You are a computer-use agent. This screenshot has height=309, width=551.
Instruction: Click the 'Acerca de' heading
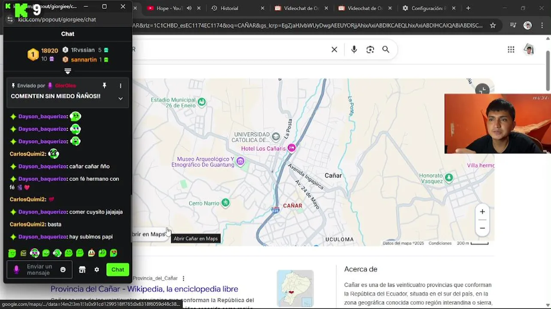[360, 270]
